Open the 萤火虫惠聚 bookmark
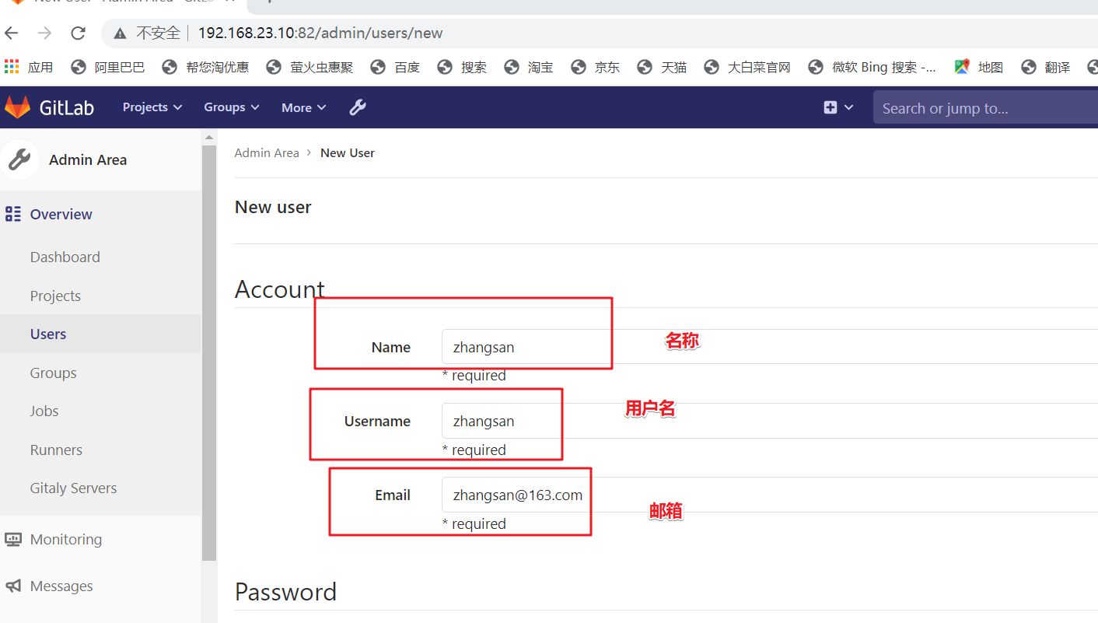Image resolution: width=1098 pixels, height=623 pixels. pos(310,67)
